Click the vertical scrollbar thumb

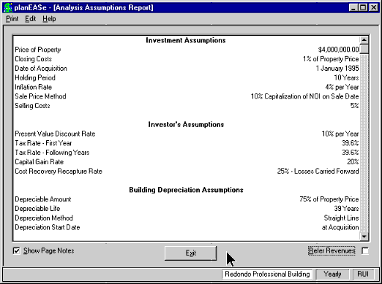364,49
